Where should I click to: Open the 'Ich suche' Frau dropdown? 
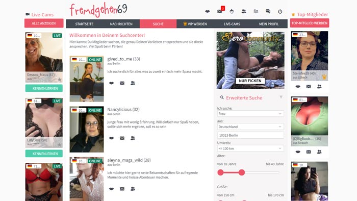point(250,114)
